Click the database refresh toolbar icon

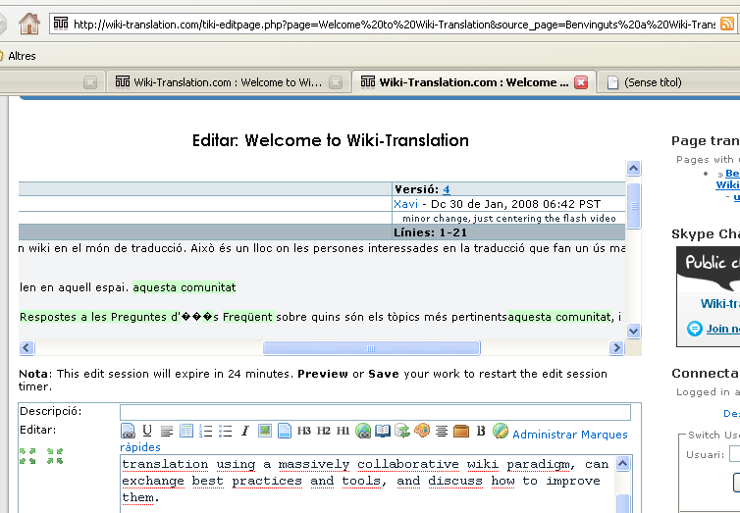pyautogui.click(x=402, y=431)
